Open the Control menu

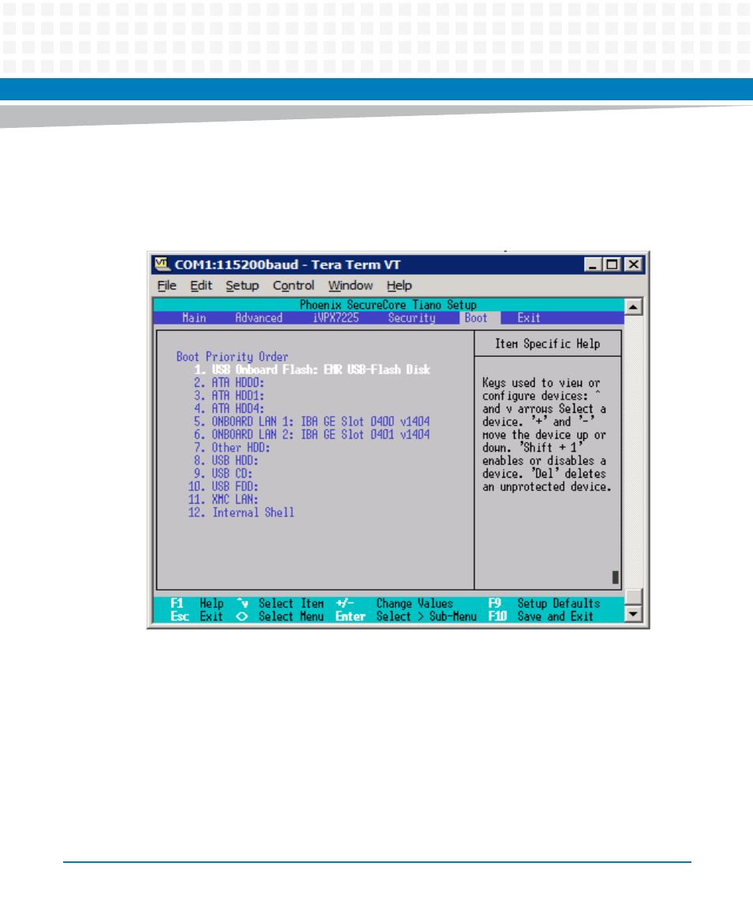(x=294, y=285)
